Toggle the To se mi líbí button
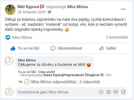The image size is (134, 100). [25, 48]
